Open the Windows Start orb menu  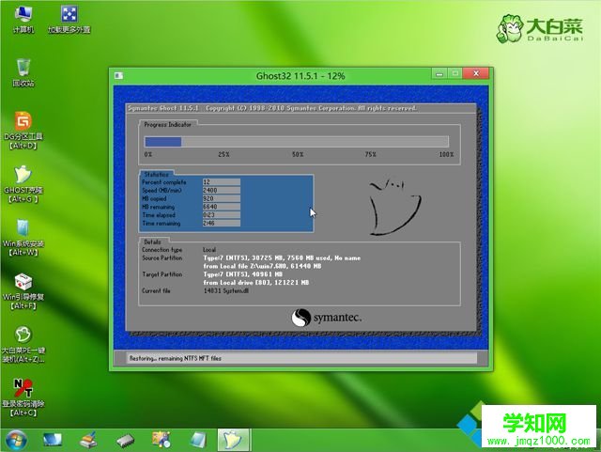[17, 440]
